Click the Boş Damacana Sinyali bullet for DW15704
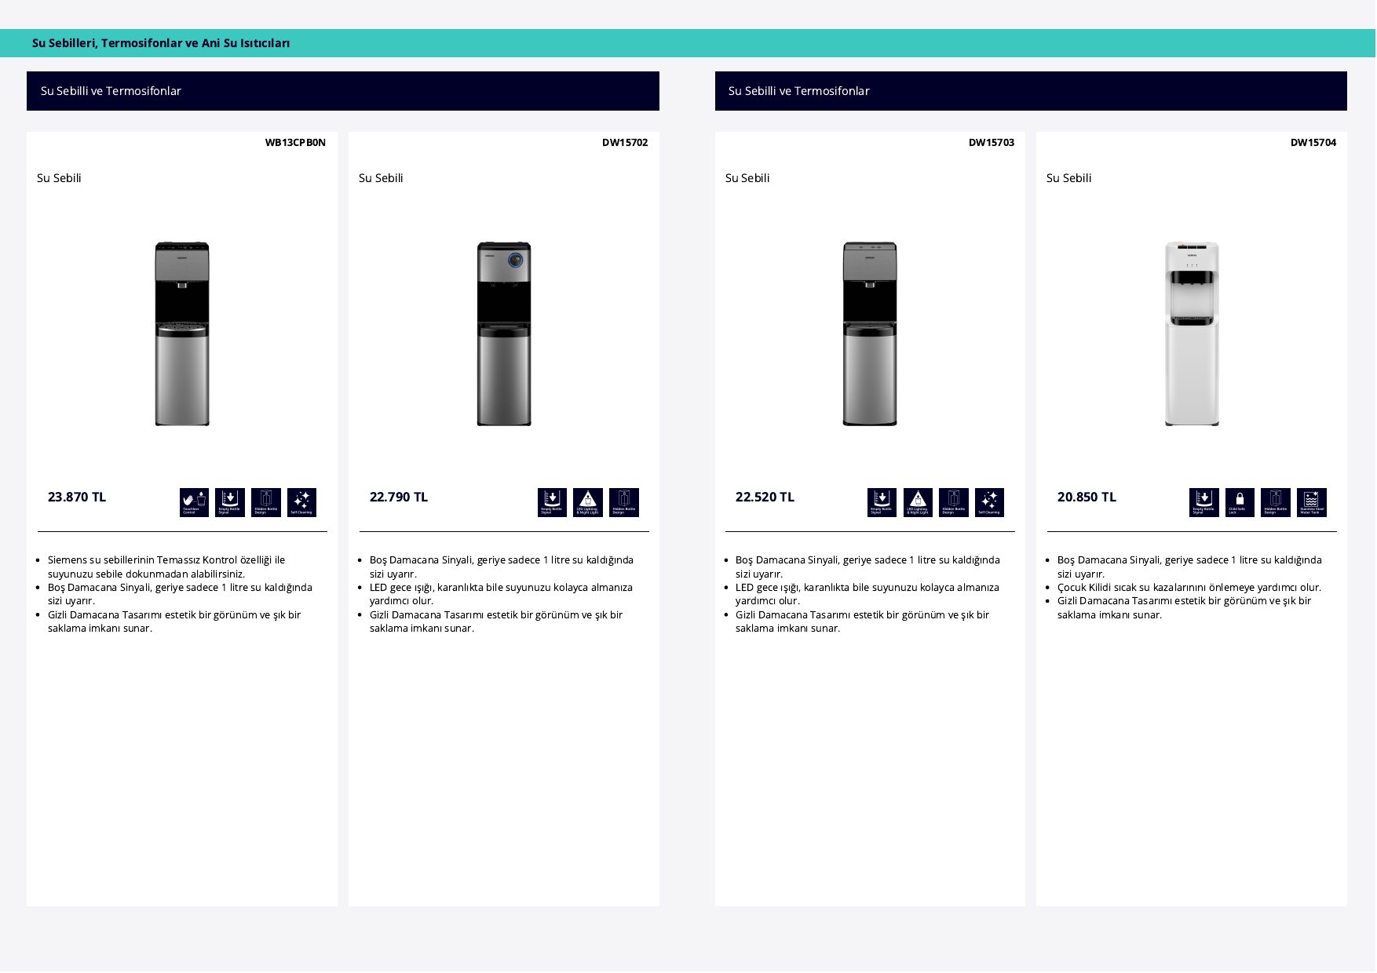The width and height of the screenshot is (1377, 973). 1189,567
